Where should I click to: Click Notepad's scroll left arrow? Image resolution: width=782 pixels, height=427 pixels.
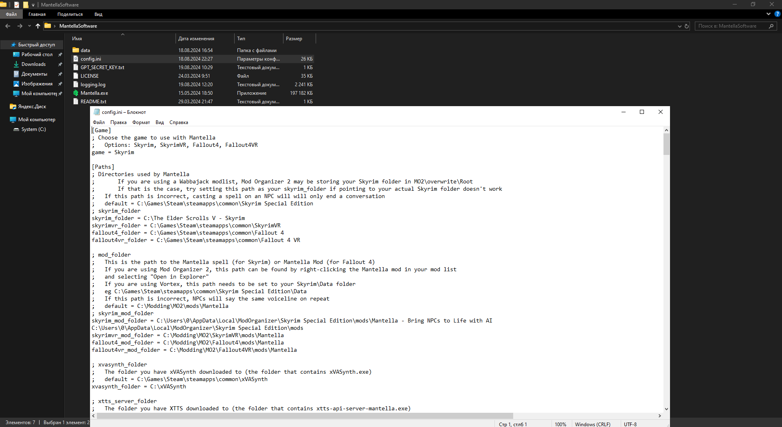coord(94,416)
